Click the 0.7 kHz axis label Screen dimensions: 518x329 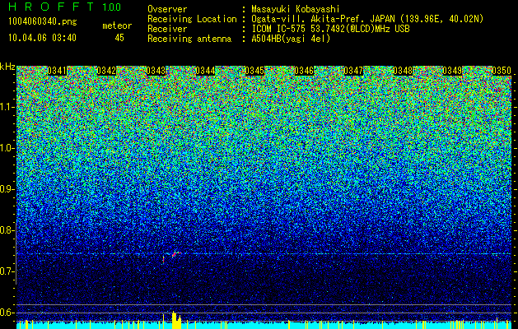pos(7,271)
